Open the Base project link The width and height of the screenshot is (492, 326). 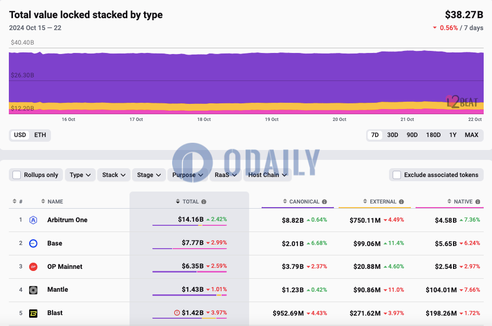[55, 243]
